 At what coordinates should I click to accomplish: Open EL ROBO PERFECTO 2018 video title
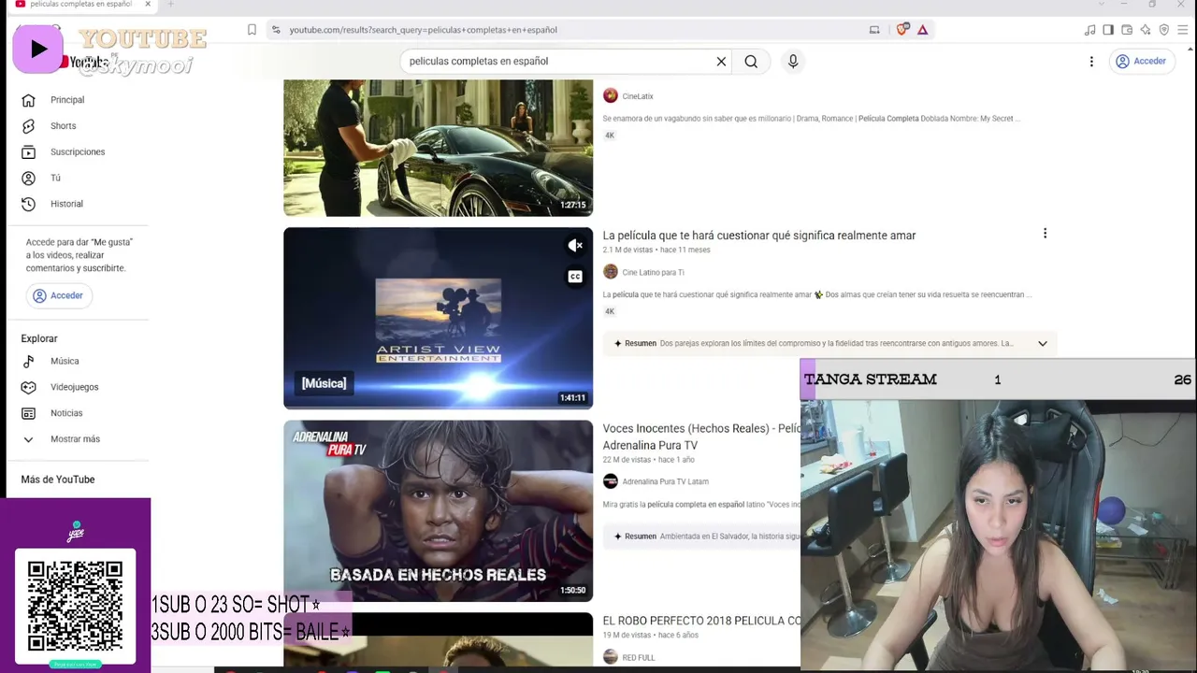(x=701, y=621)
